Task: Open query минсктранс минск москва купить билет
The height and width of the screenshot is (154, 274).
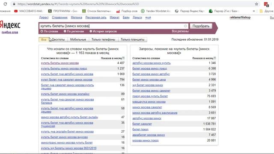Action: [x=67, y=142]
